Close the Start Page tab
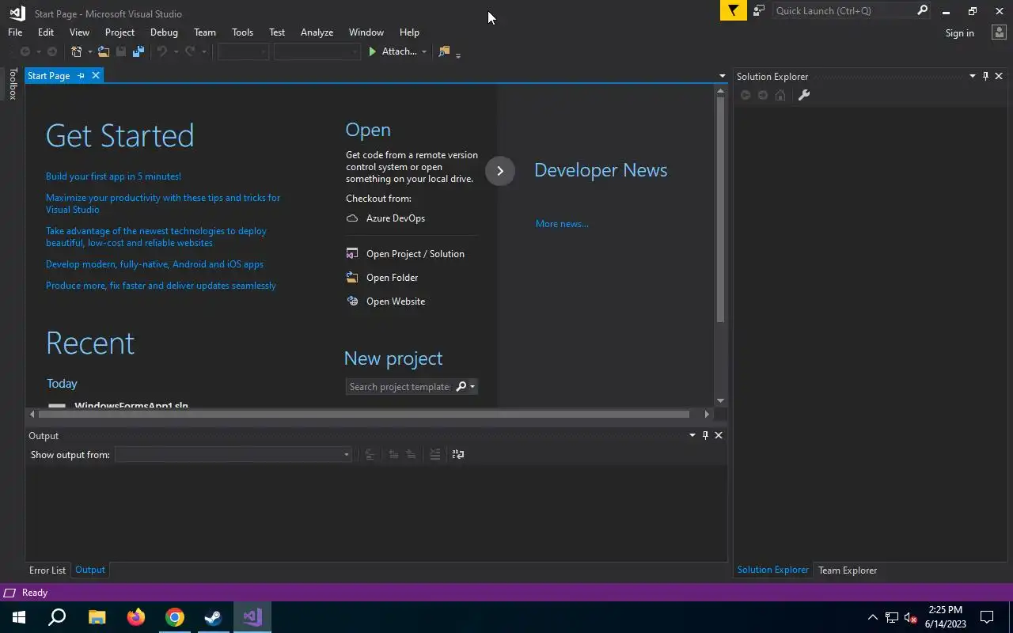Screen dimensions: 1013x633 coord(96,75)
